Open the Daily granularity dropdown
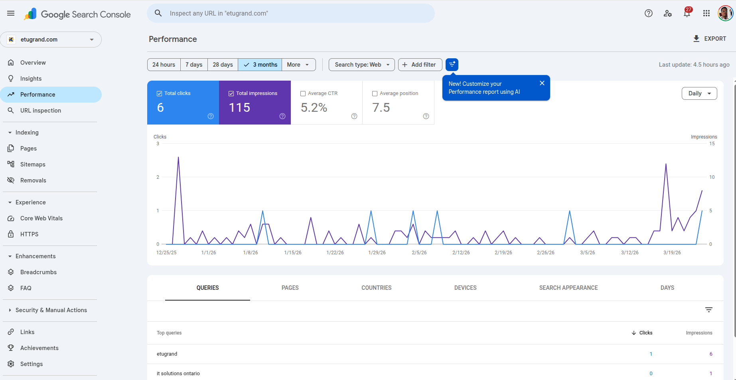This screenshot has height=380, width=736. (x=699, y=93)
